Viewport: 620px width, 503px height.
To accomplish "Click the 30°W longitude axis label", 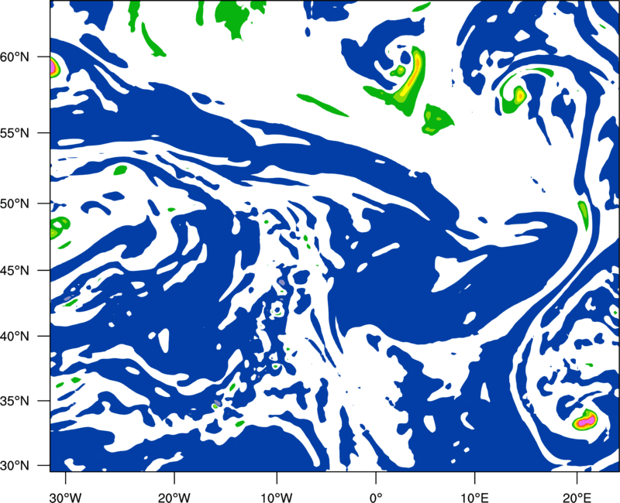I will (66, 498).
